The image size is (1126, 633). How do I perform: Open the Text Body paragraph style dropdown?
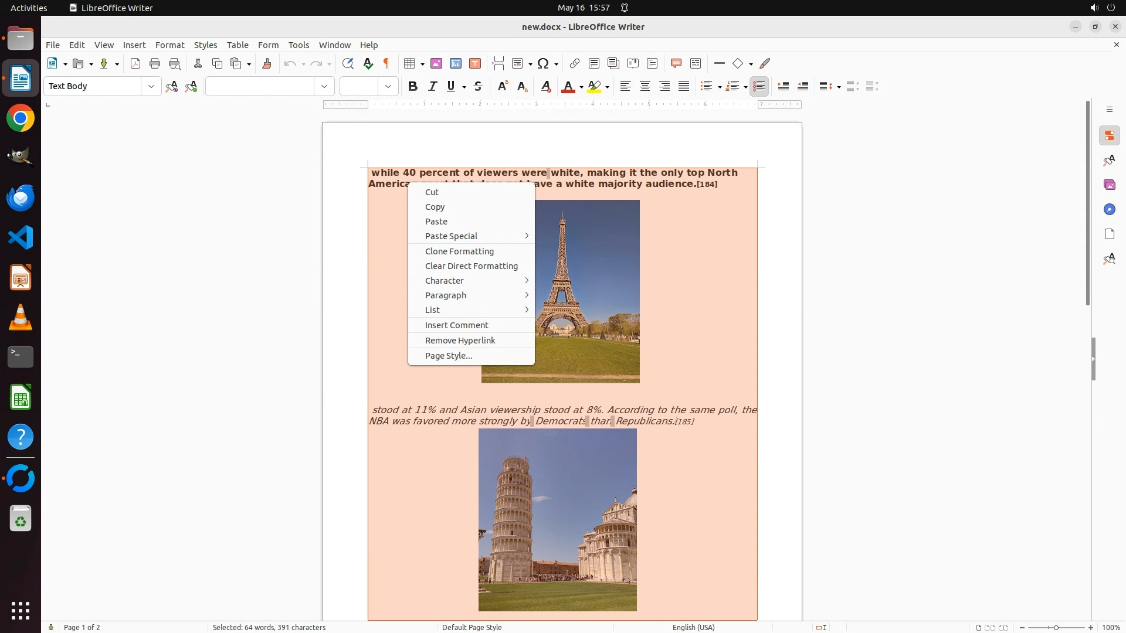[151, 86]
